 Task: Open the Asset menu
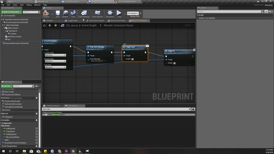pos(15,5)
